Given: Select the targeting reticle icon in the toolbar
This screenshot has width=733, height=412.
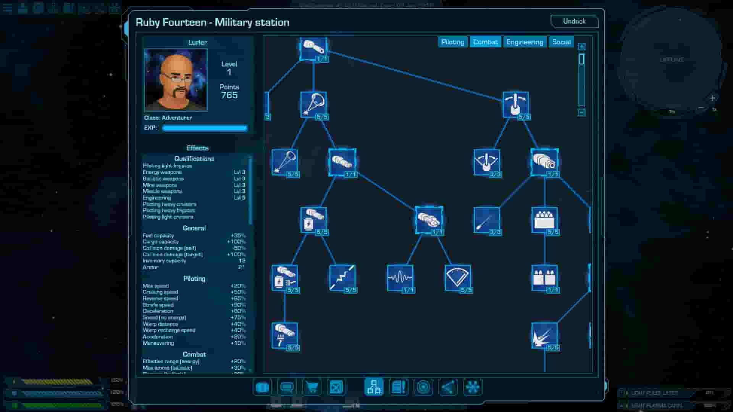Looking at the screenshot, I should [423, 387].
